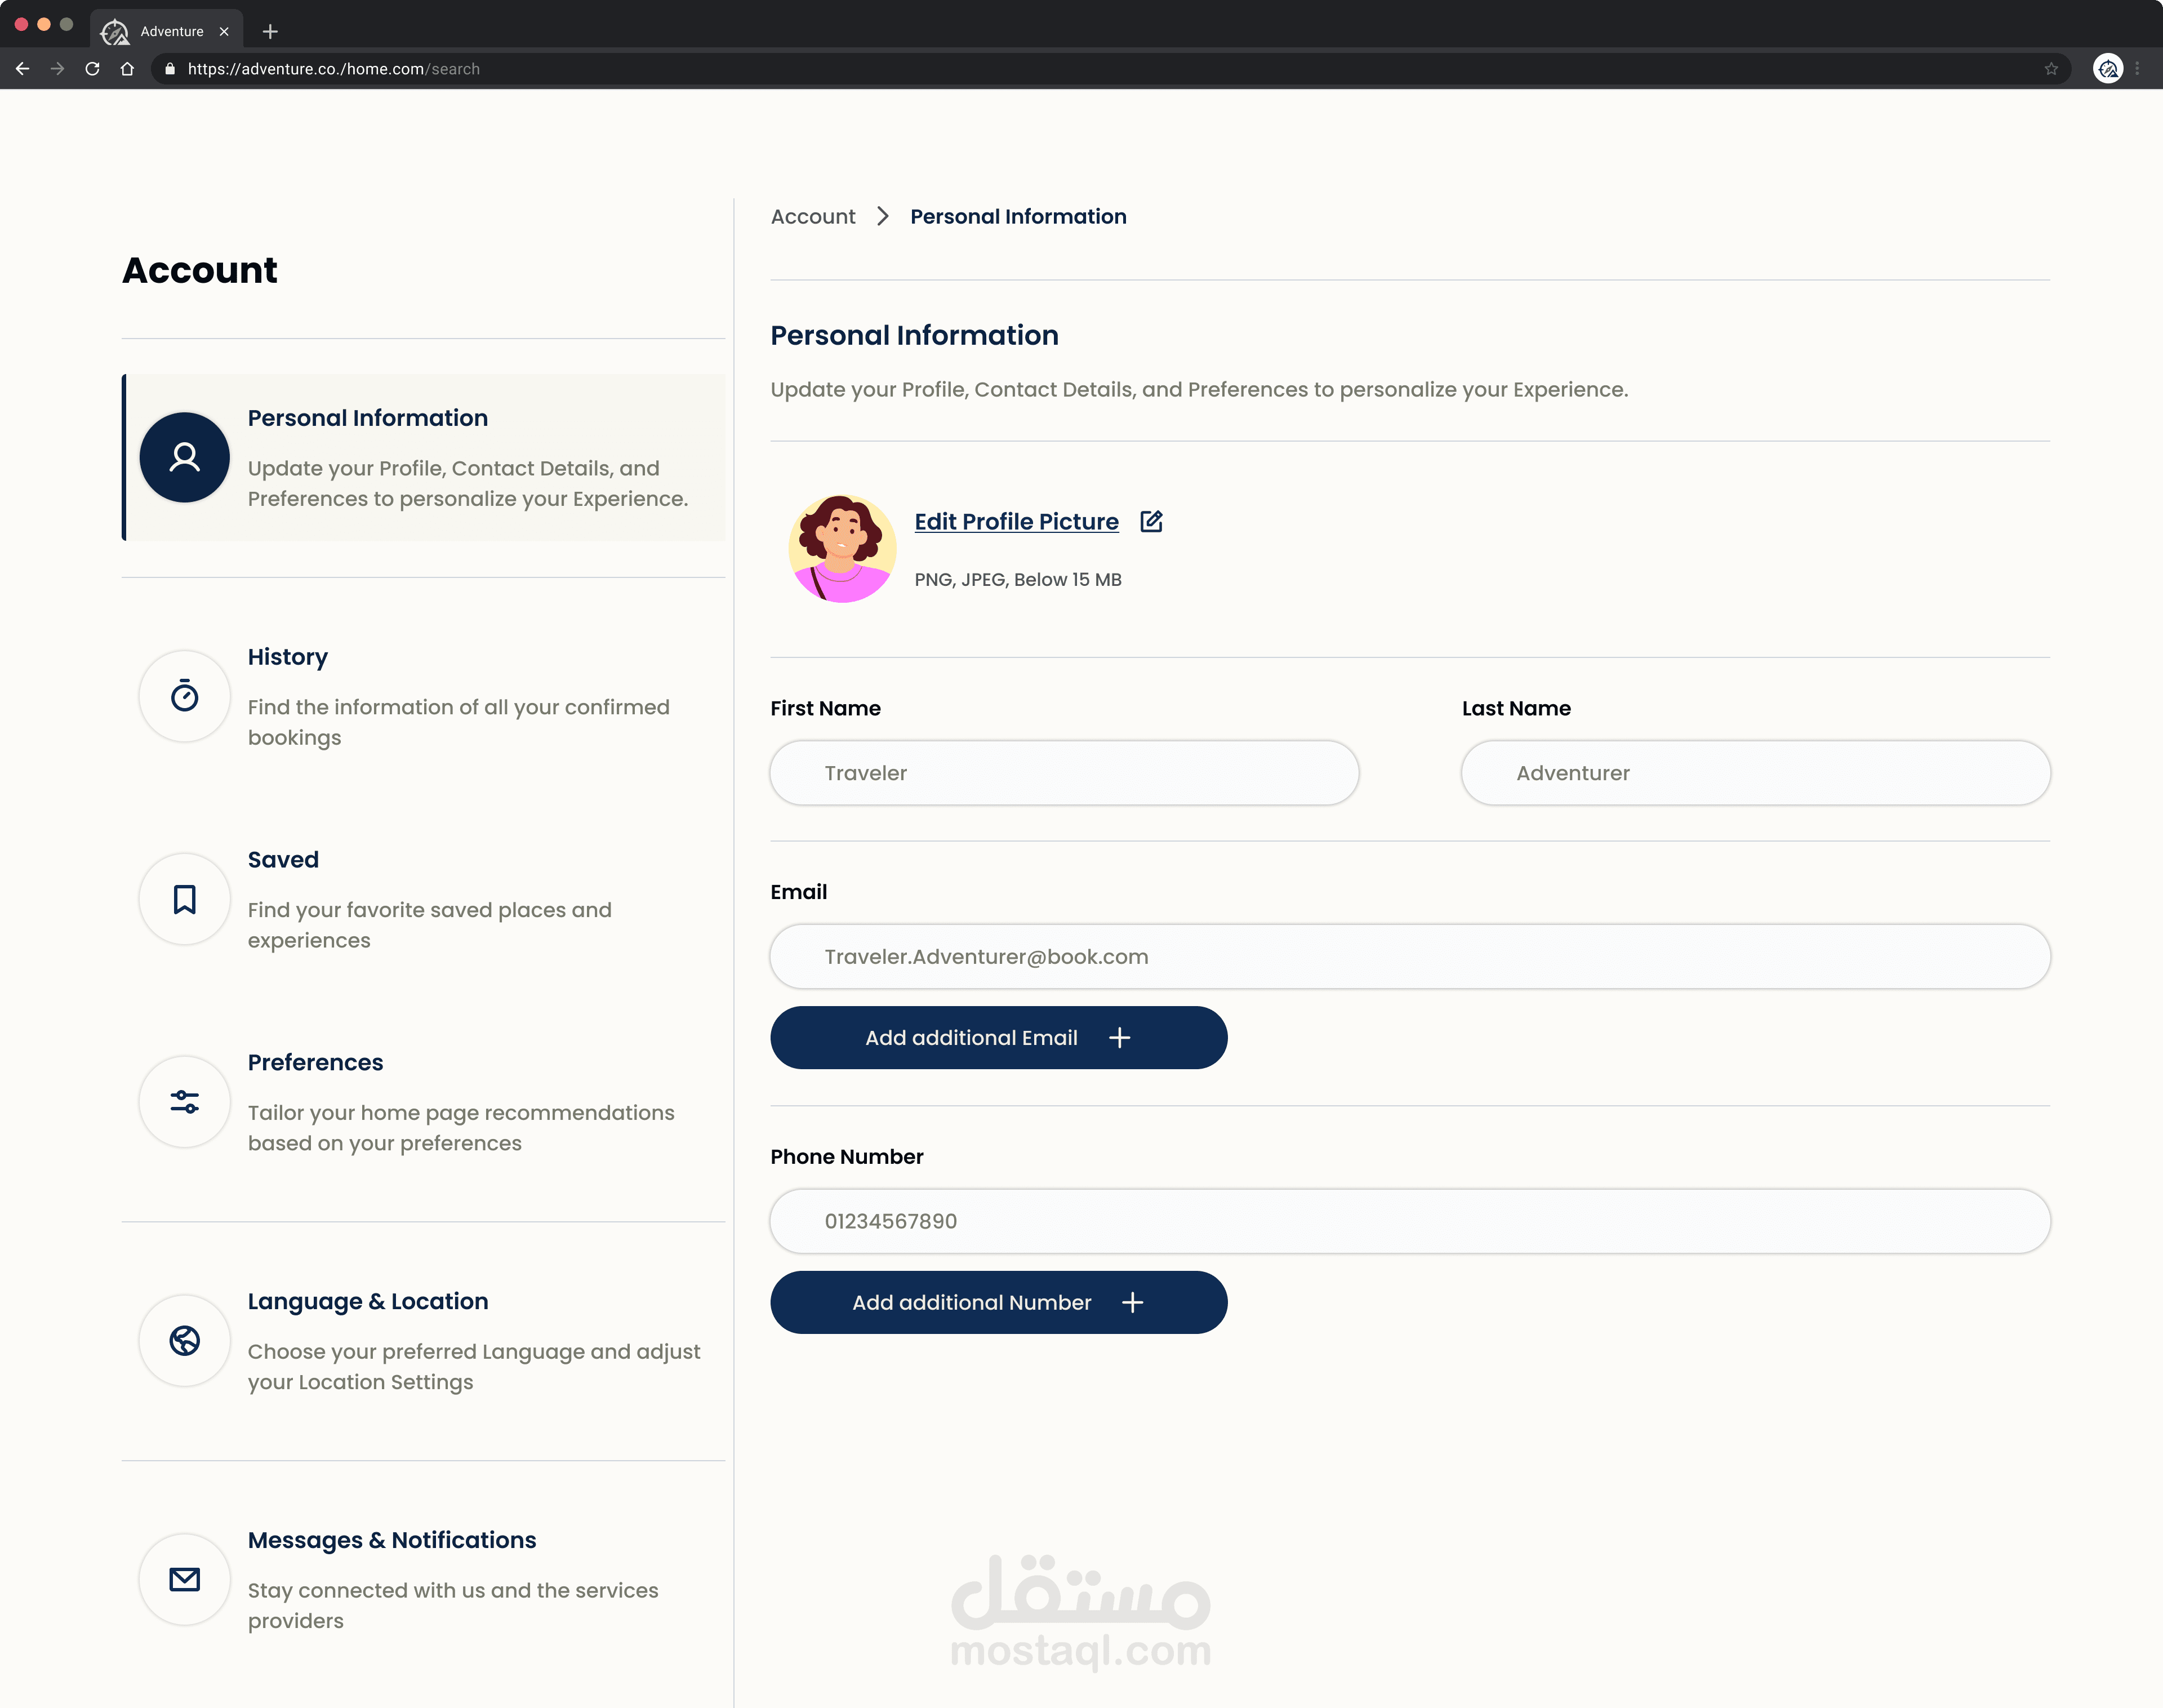Screen dimensions: 2163x1708
Task: Click the Language & Location globe icon
Action: [184, 1341]
